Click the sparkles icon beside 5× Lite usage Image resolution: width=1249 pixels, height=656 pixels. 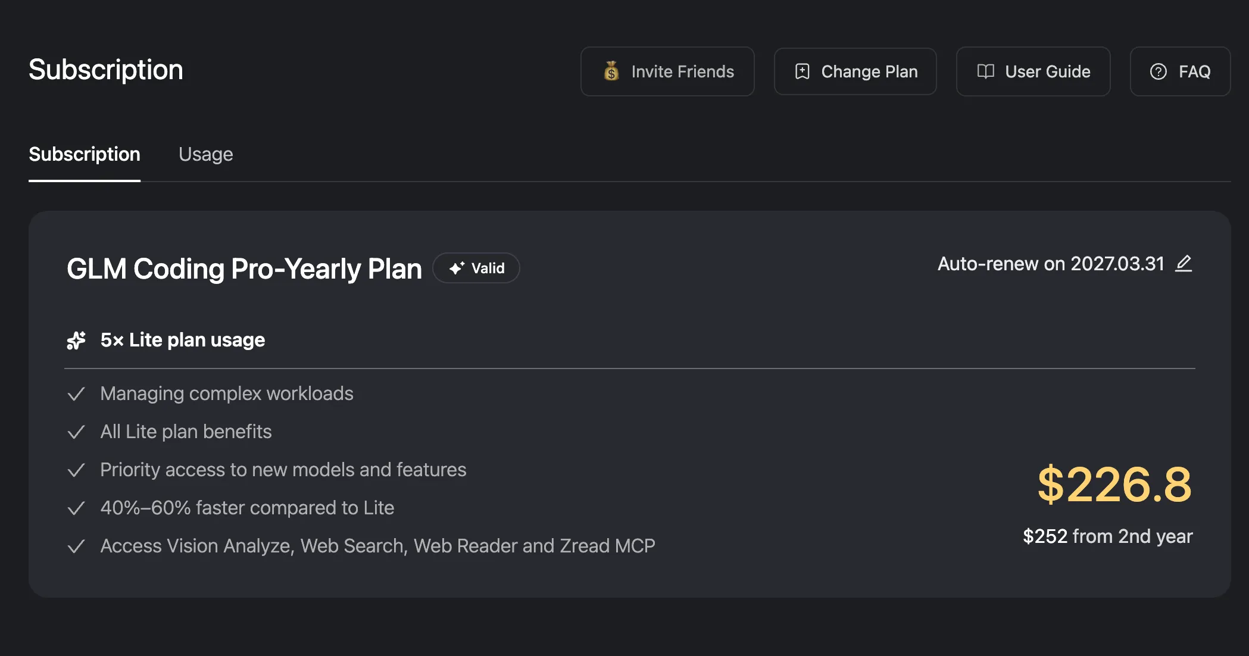pyautogui.click(x=76, y=340)
